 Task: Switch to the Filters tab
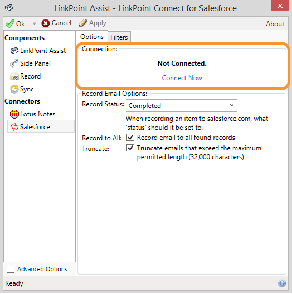[x=119, y=37]
